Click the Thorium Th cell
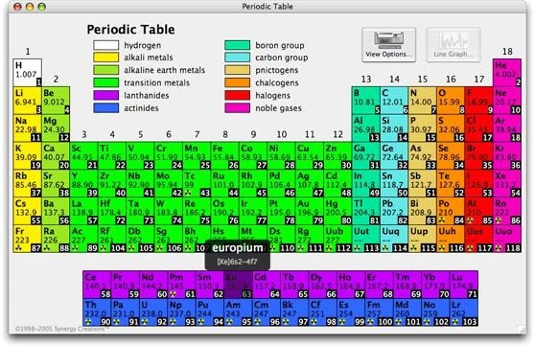534x347 pixels. point(97,312)
